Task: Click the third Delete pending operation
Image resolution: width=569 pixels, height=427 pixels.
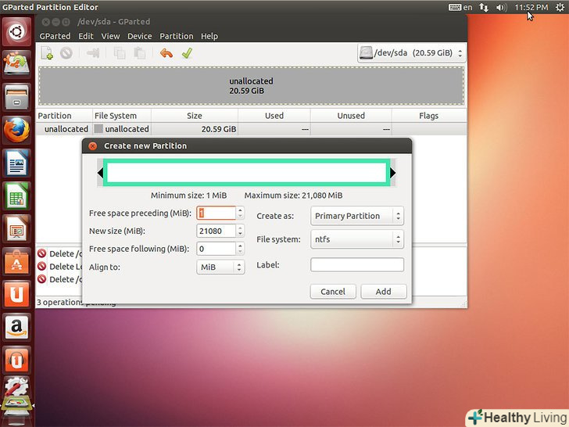Action: 60,279
